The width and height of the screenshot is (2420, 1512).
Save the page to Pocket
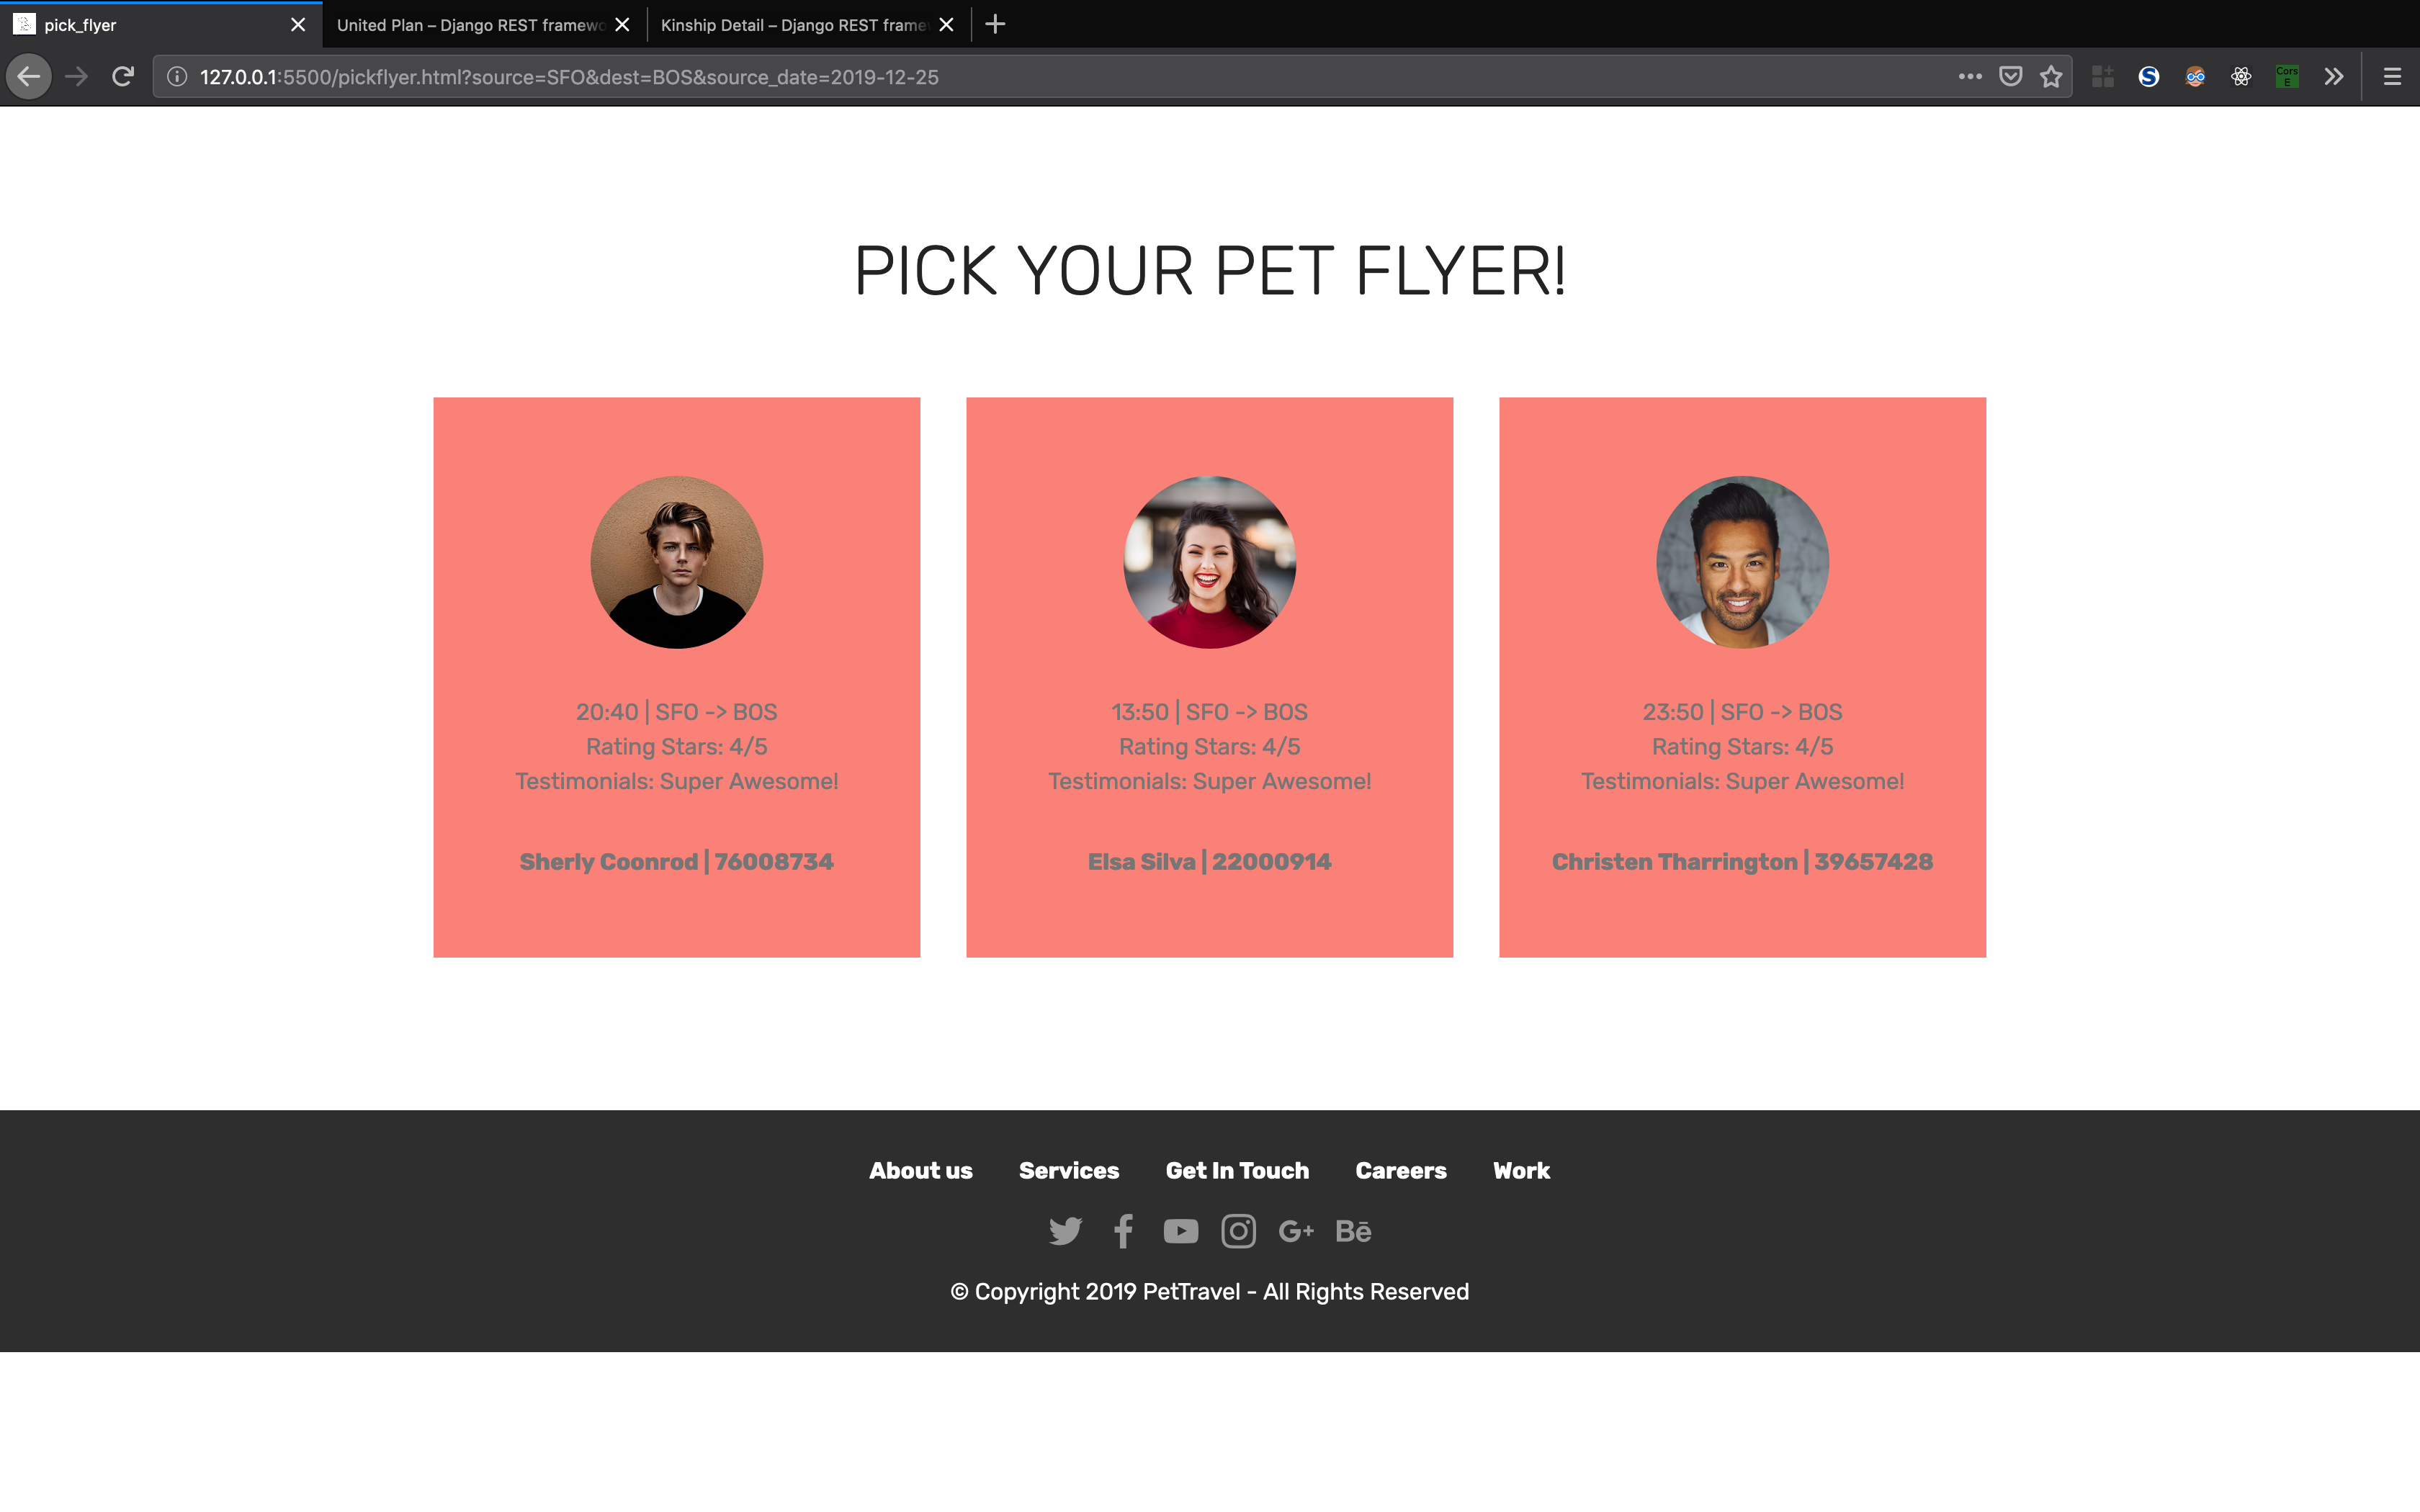2011,77
